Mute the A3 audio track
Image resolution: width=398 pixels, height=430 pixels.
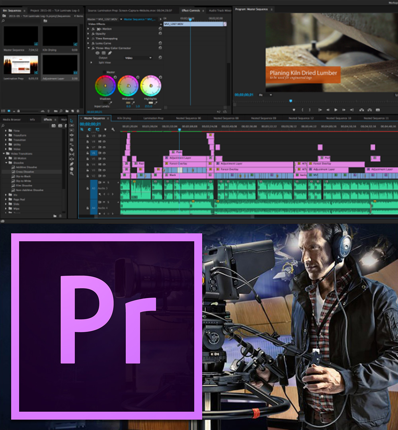[x=104, y=182]
